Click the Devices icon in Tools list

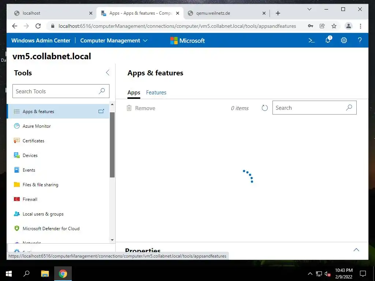coord(17,155)
